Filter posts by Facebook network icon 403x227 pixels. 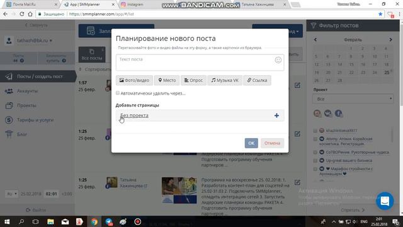coord(339,113)
